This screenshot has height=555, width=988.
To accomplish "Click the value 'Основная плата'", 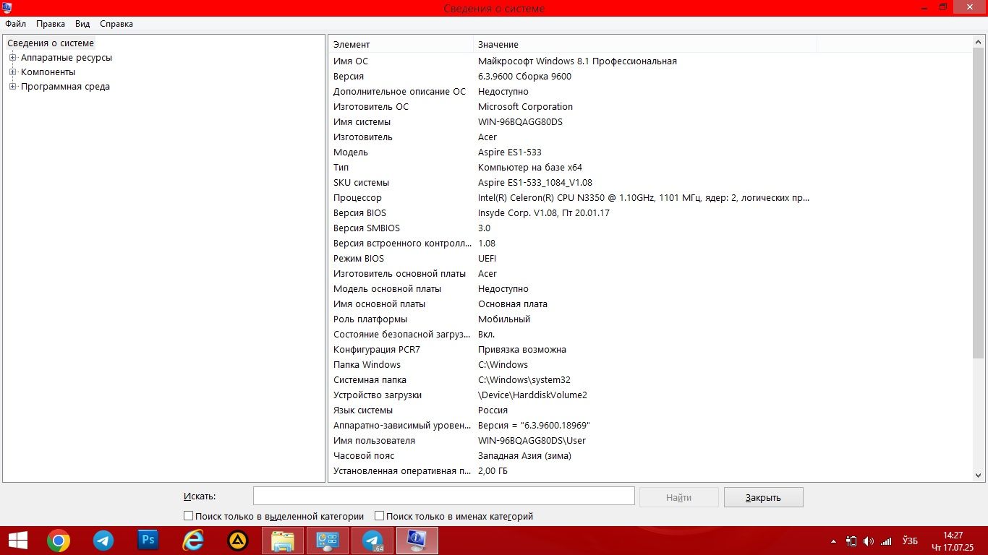I will [513, 304].
